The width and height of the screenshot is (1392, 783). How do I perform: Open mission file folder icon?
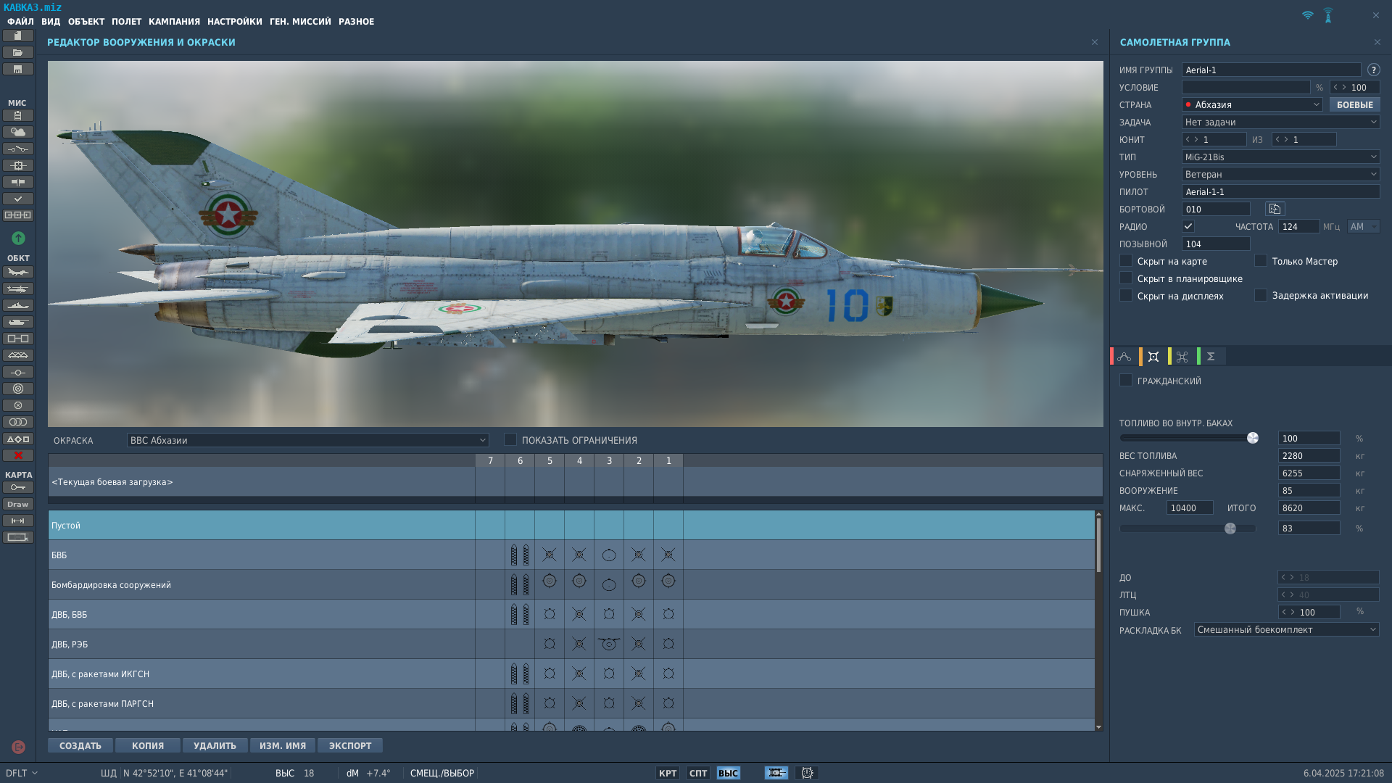click(x=18, y=53)
